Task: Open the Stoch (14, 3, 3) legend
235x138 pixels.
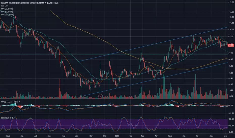Action: (7, 118)
